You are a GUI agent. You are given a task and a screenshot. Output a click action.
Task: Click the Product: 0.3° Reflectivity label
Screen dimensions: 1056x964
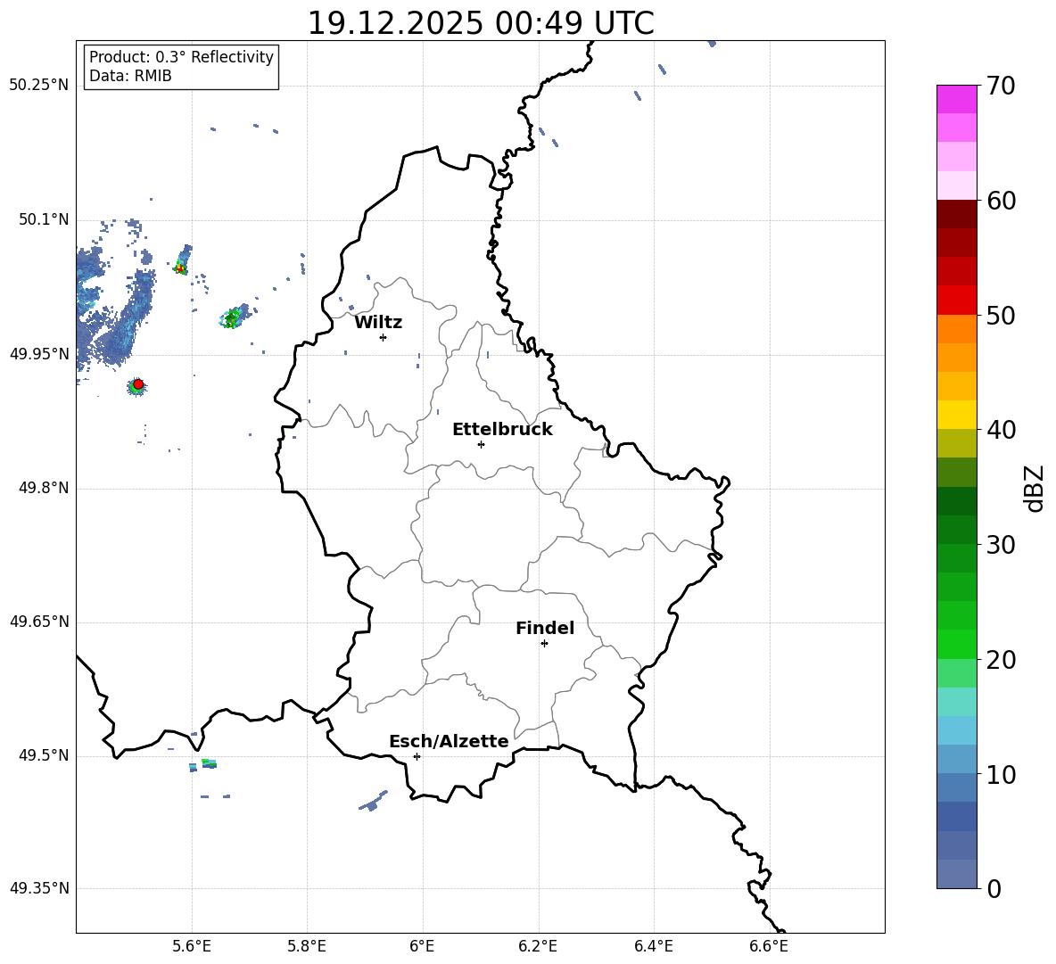(x=181, y=57)
